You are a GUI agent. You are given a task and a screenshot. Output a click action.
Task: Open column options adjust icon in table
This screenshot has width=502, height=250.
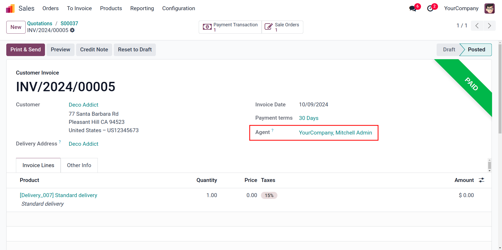(x=481, y=180)
